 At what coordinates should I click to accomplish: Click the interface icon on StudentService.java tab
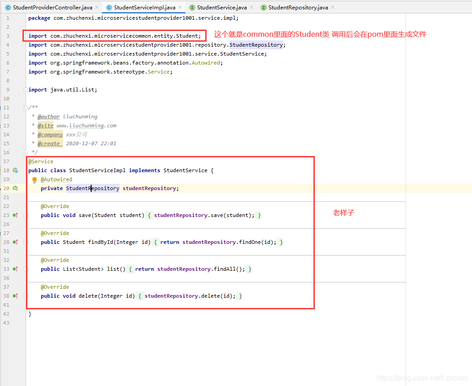pyautogui.click(x=192, y=8)
